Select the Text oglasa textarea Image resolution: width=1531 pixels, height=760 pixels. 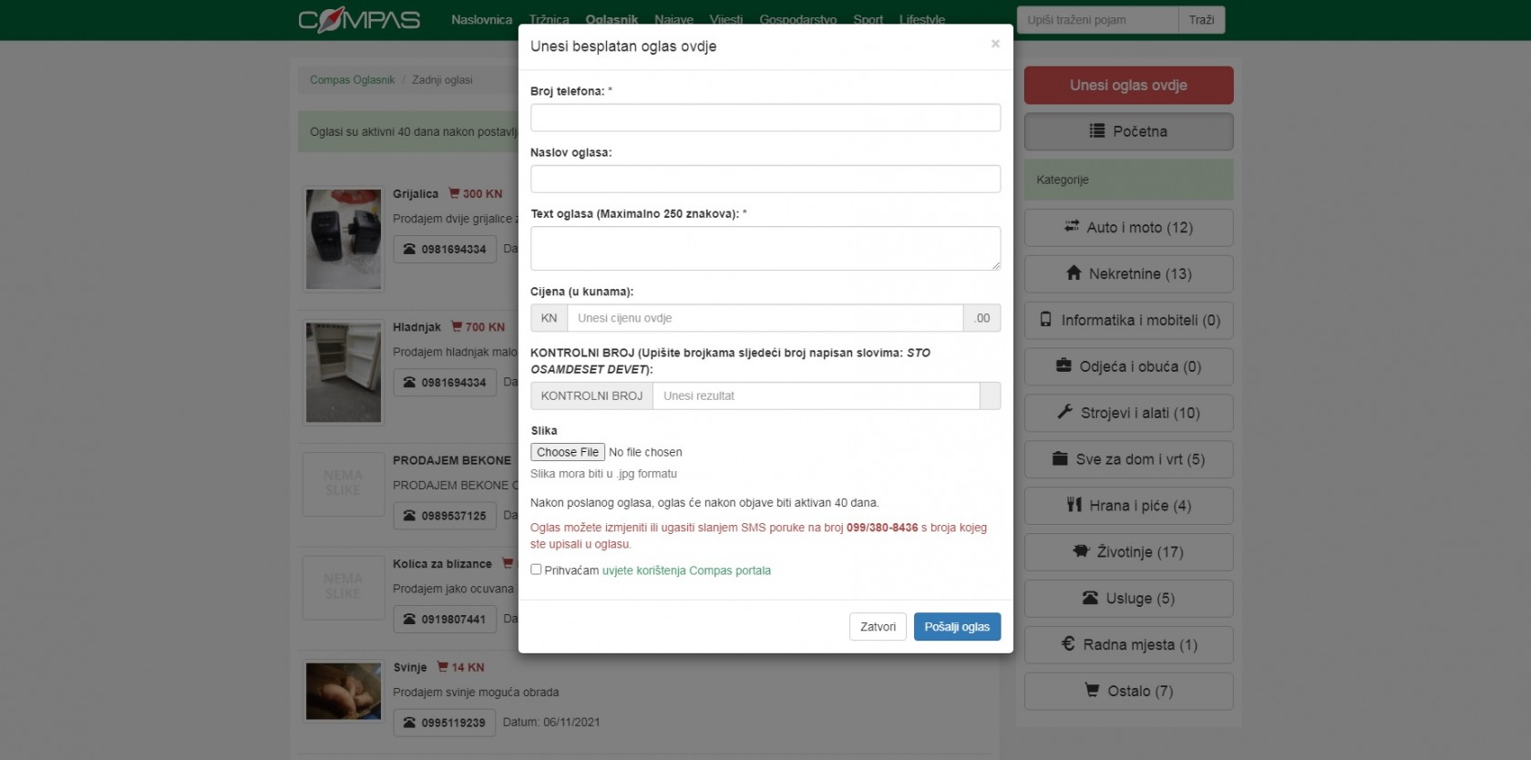pyautogui.click(x=765, y=248)
